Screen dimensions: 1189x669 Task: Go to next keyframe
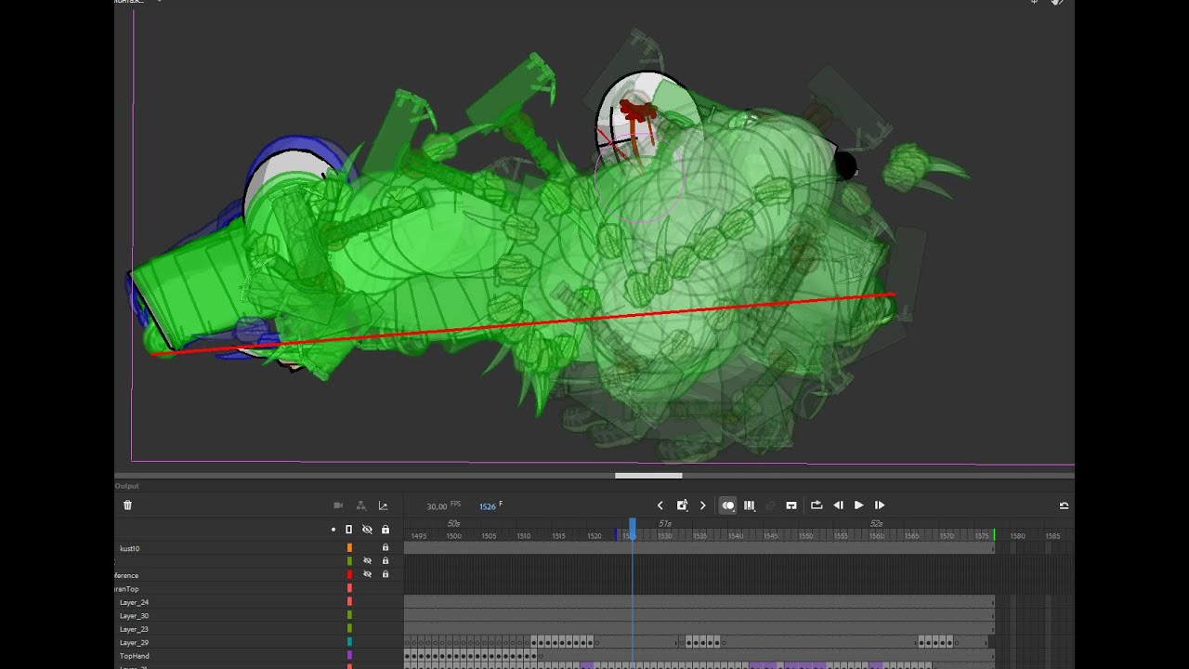703,505
